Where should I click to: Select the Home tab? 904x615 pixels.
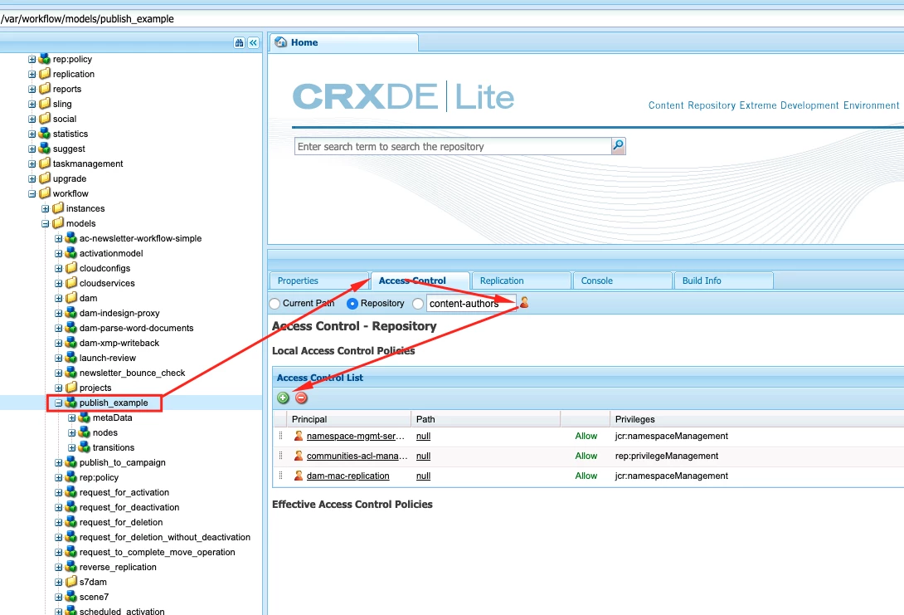pyautogui.click(x=344, y=42)
